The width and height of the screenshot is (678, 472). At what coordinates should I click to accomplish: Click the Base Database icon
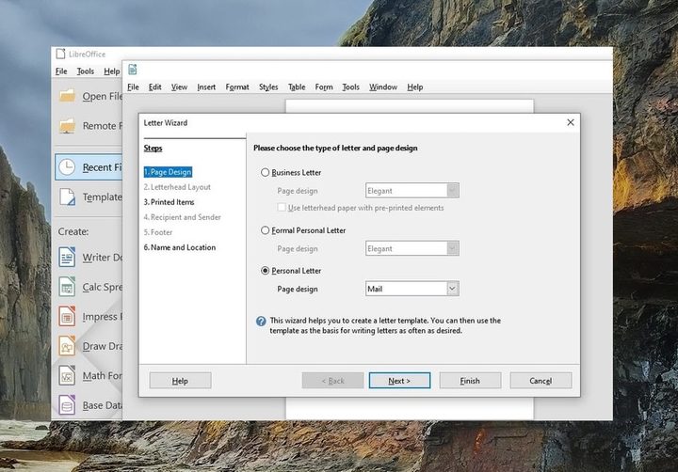[67, 405]
